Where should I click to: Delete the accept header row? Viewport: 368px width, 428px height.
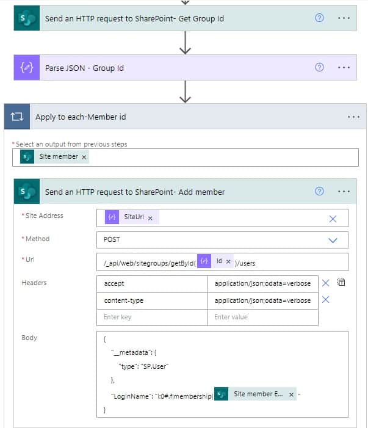pyautogui.click(x=325, y=283)
